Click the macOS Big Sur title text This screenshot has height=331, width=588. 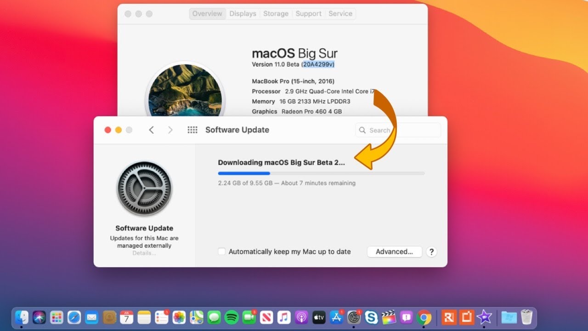coord(294,53)
